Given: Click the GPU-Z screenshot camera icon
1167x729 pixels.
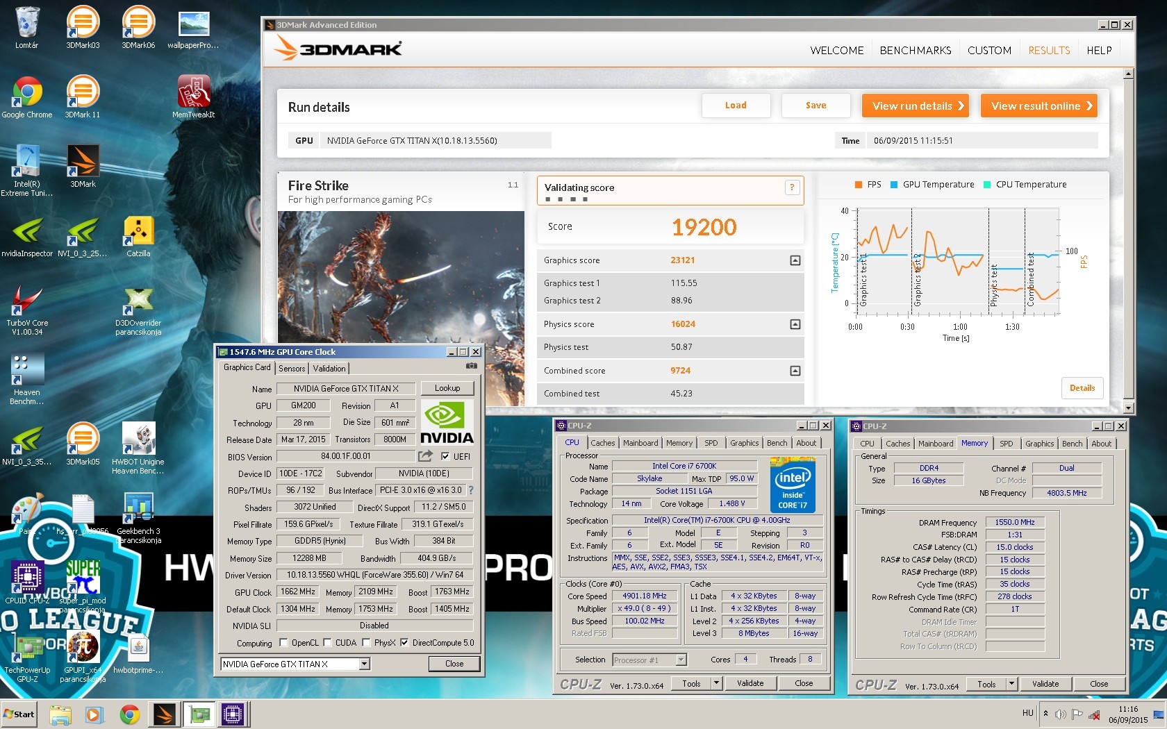Looking at the screenshot, I should pyautogui.click(x=472, y=366).
